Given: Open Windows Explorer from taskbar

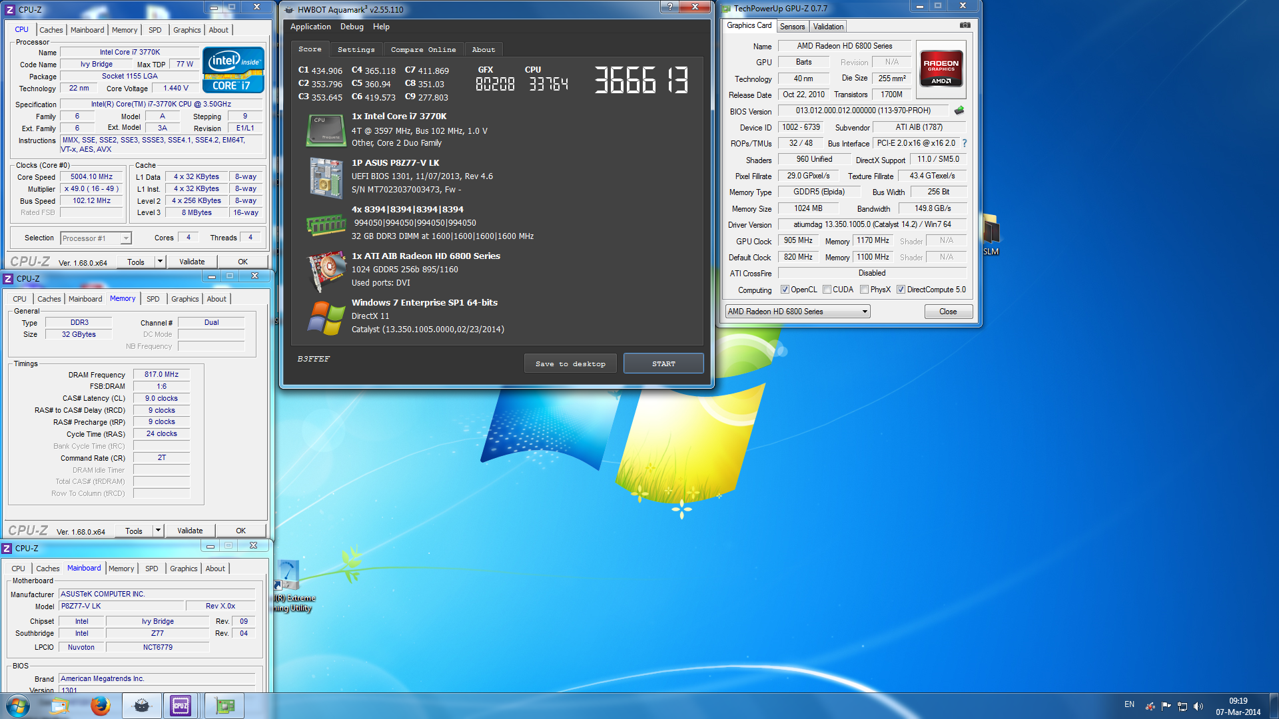Looking at the screenshot, I should [60, 706].
